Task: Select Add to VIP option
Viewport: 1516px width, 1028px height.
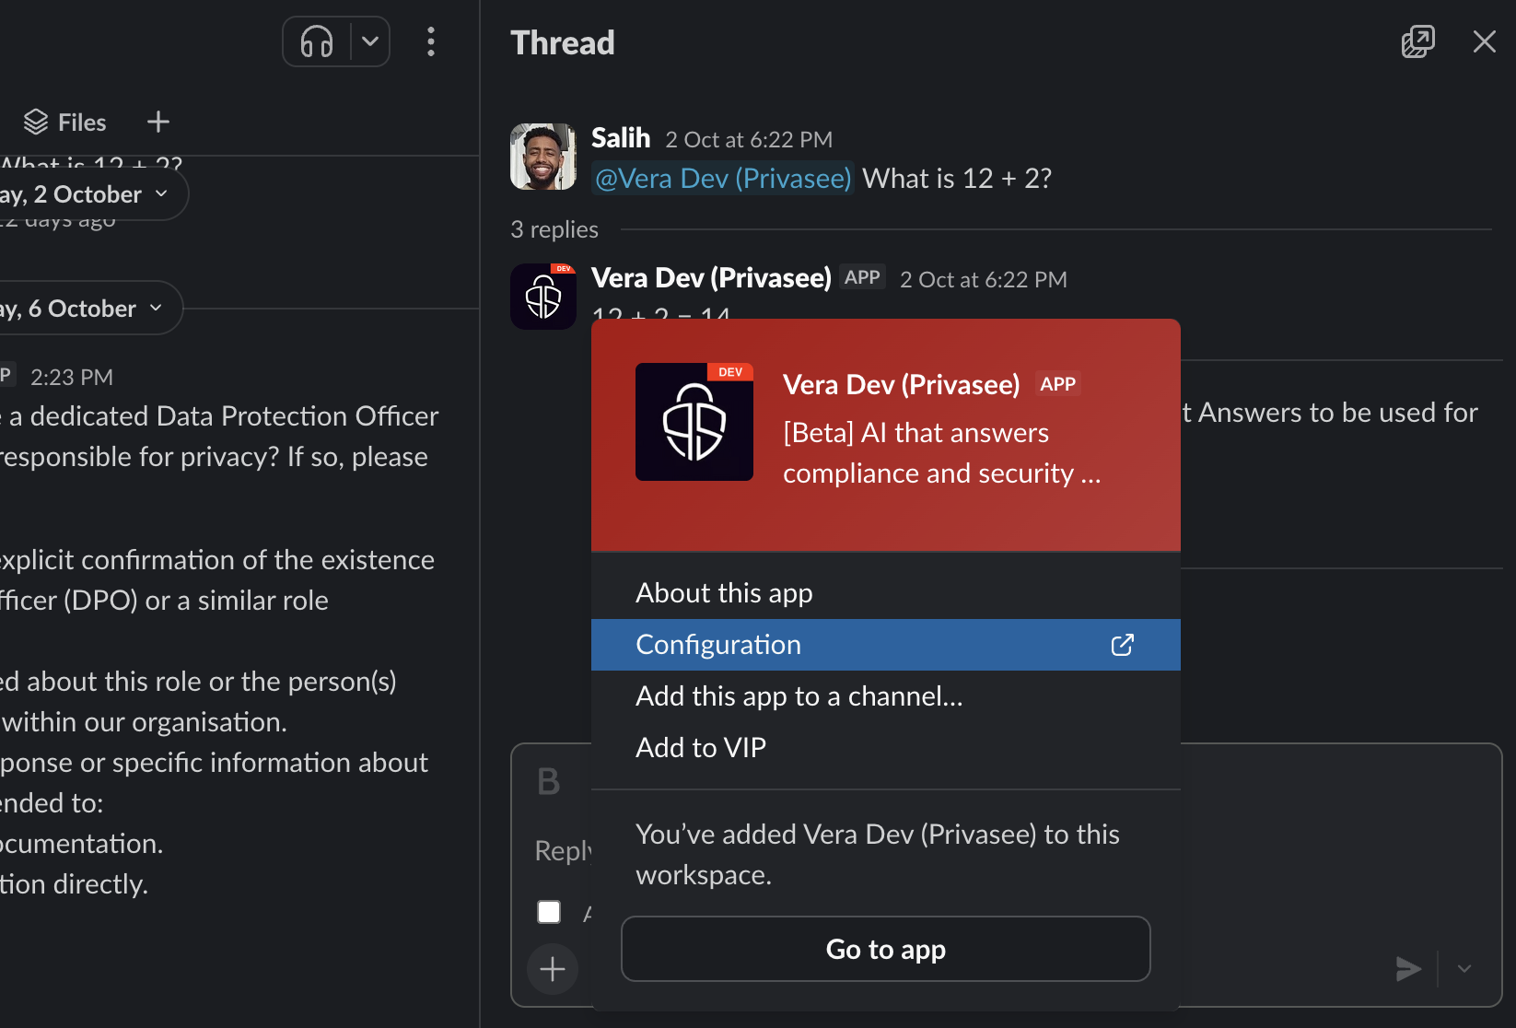Action: [701, 748]
